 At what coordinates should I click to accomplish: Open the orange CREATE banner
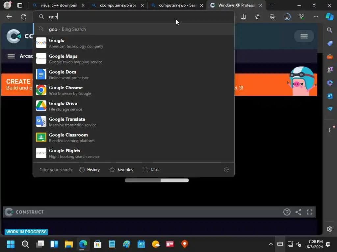(159, 85)
